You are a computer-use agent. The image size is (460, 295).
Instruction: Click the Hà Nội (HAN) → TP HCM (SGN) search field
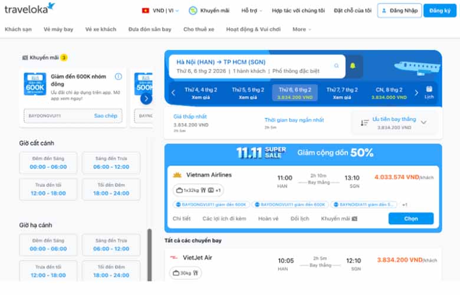pyautogui.click(x=257, y=66)
